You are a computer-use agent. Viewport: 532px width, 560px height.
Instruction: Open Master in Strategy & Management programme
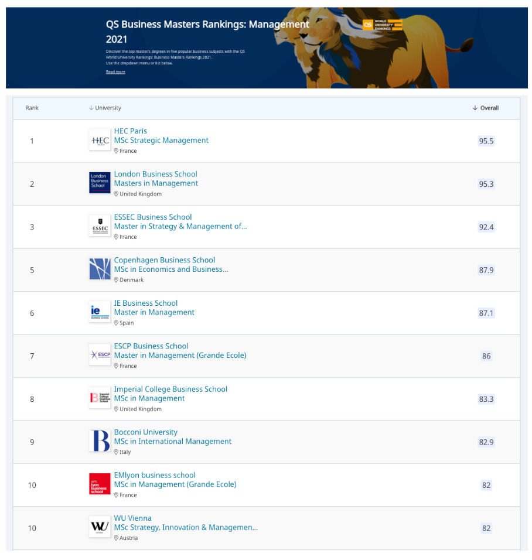click(x=180, y=227)
